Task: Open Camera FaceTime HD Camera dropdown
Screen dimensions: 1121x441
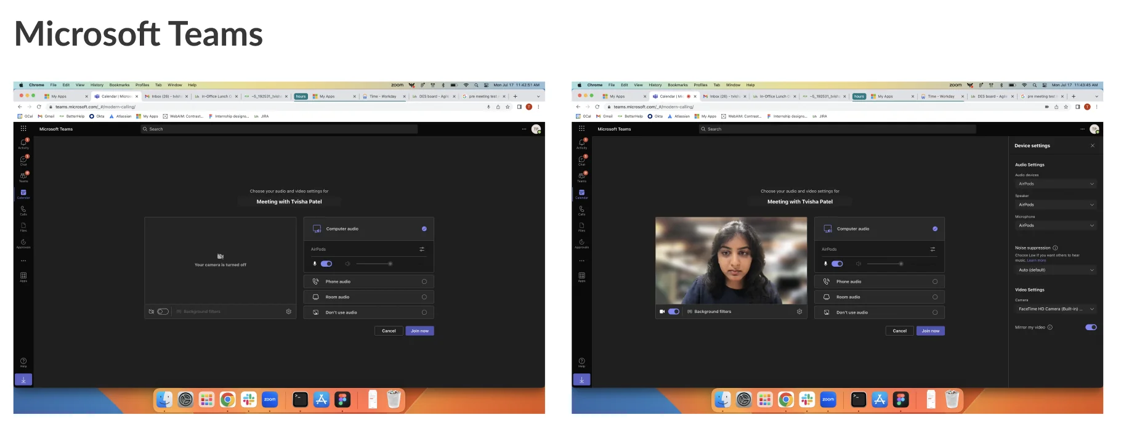Action: pos(1056,309)
